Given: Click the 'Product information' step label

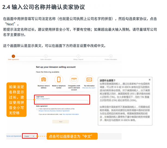Looking at the screenshot, I should pyautogui.click(x=111, y=59).
